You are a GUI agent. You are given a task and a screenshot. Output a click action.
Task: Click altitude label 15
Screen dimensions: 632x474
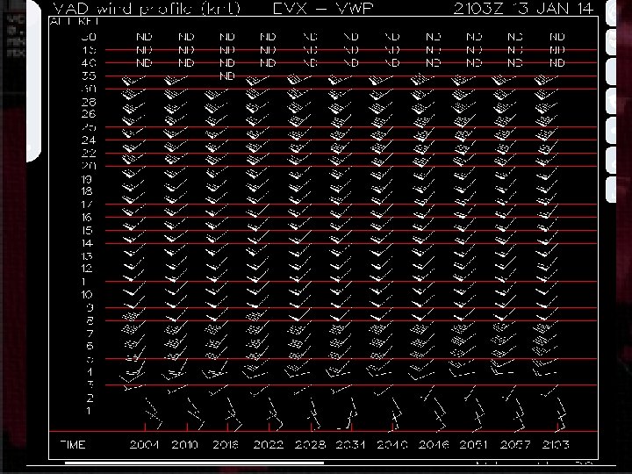[87, 230]
